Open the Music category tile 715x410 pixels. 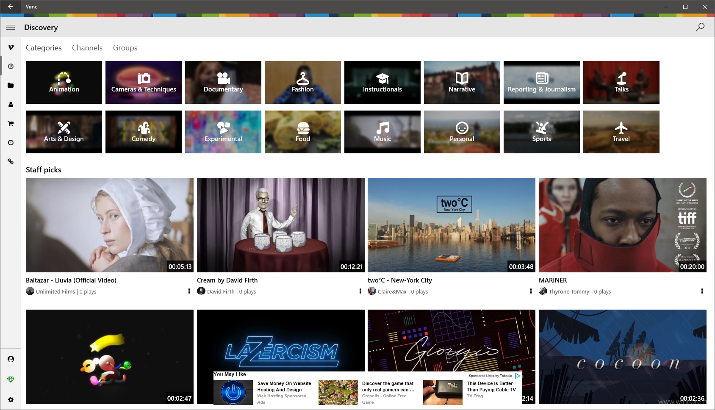[382, 132]
